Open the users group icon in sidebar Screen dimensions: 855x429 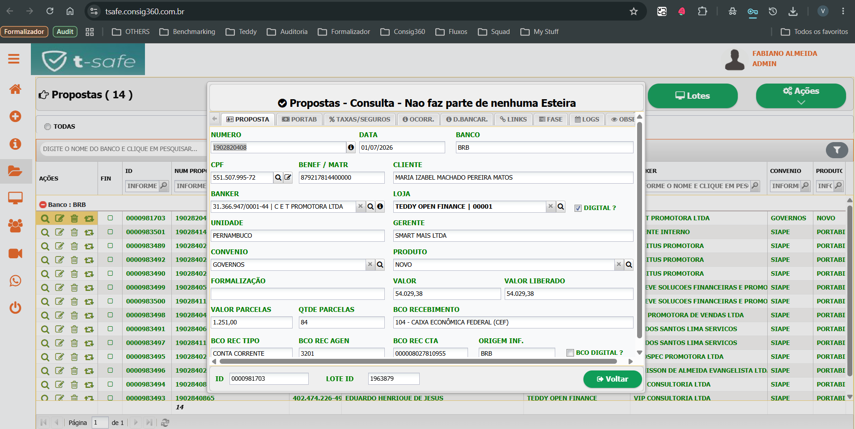pyautogui.click(x=15, y=226)
